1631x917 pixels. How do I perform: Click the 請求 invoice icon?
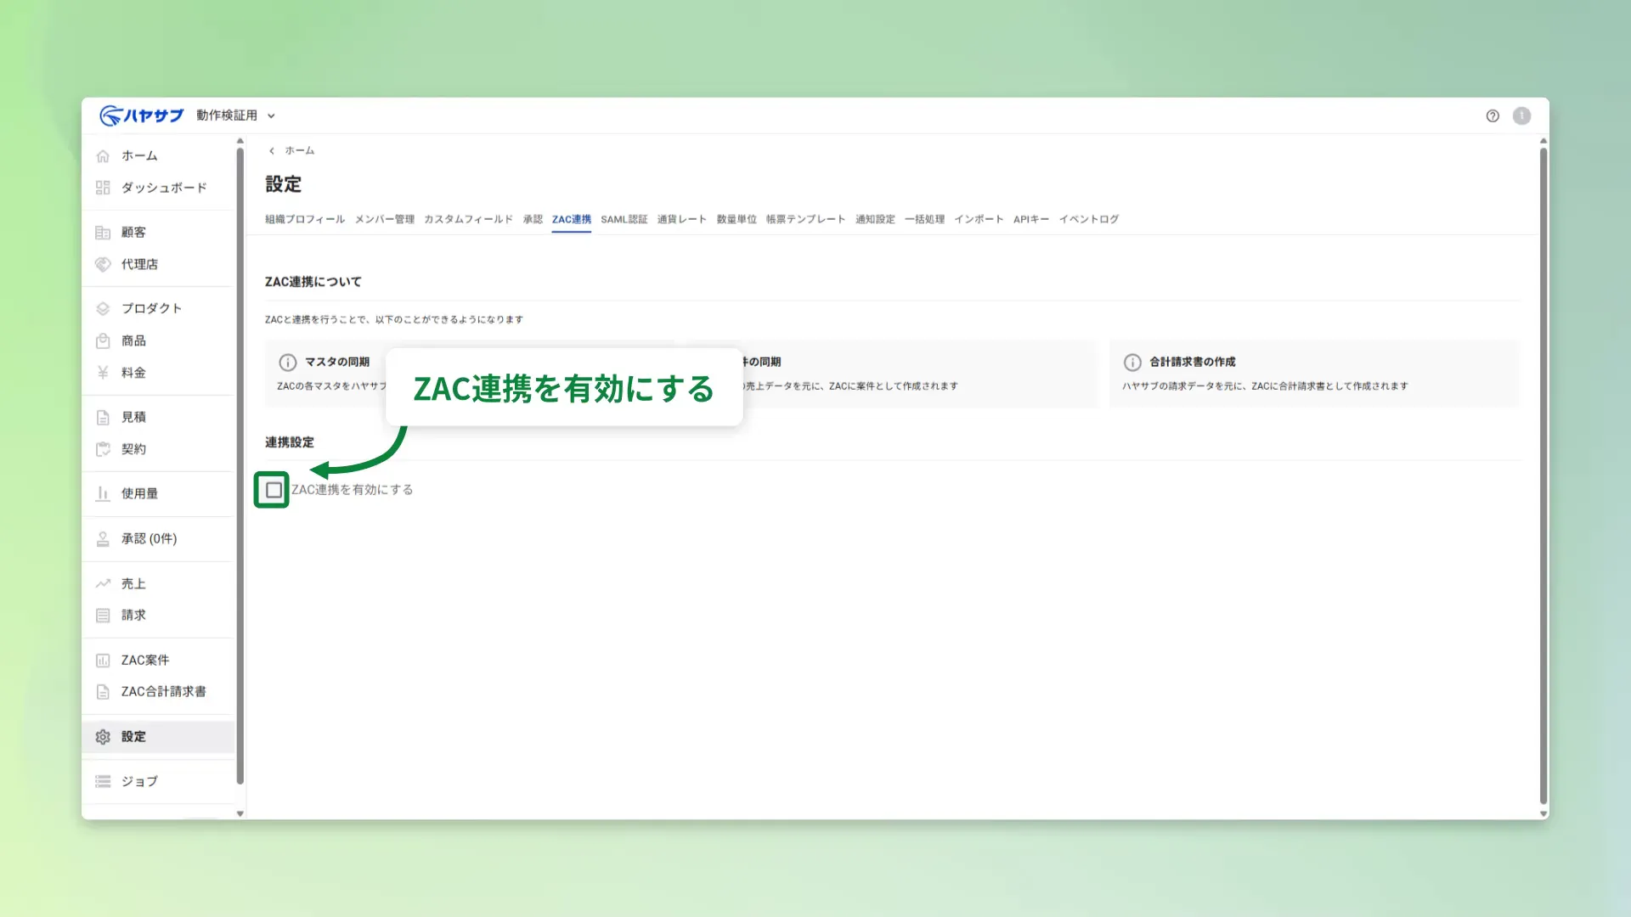click(103, 616)
